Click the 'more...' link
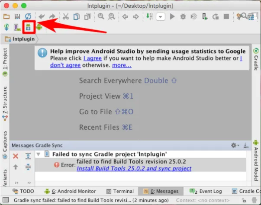The width and height of the screenshot is (261, 205). 122,65
